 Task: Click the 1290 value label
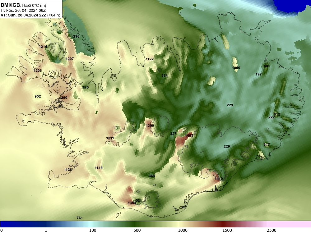[63, 98]
